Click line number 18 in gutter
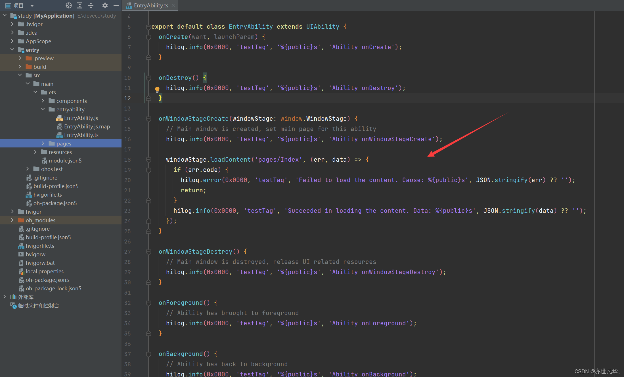The height and width of the screenshot is (377, 624). (x=127, y=160)
